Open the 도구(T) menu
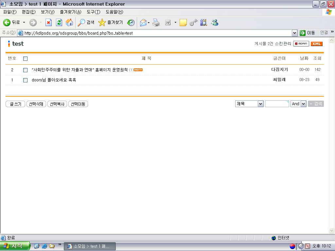Screen dimensions: 335x251 pyautogui.click(x=93, y=12)
